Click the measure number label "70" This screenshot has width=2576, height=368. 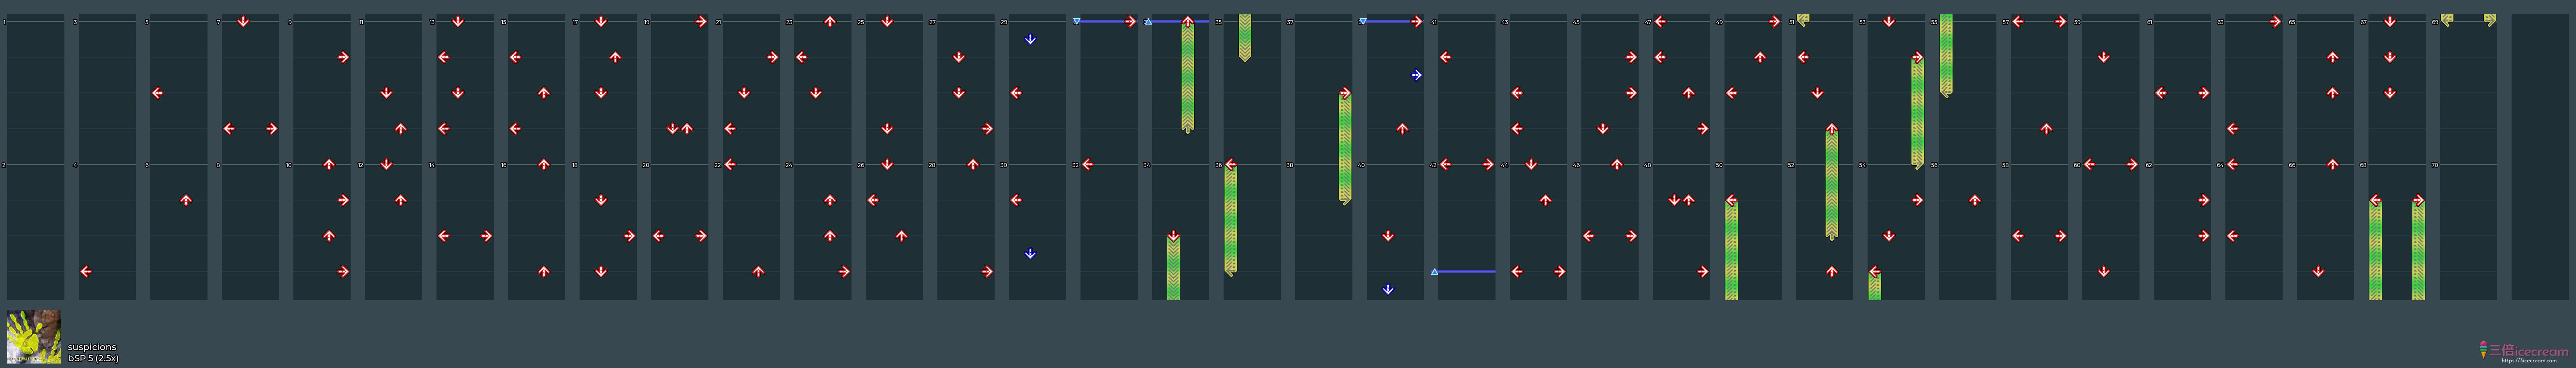click(2435, 166)
